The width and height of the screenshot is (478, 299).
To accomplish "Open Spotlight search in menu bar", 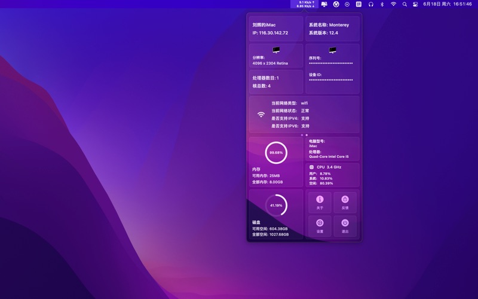I will (405, 4).
